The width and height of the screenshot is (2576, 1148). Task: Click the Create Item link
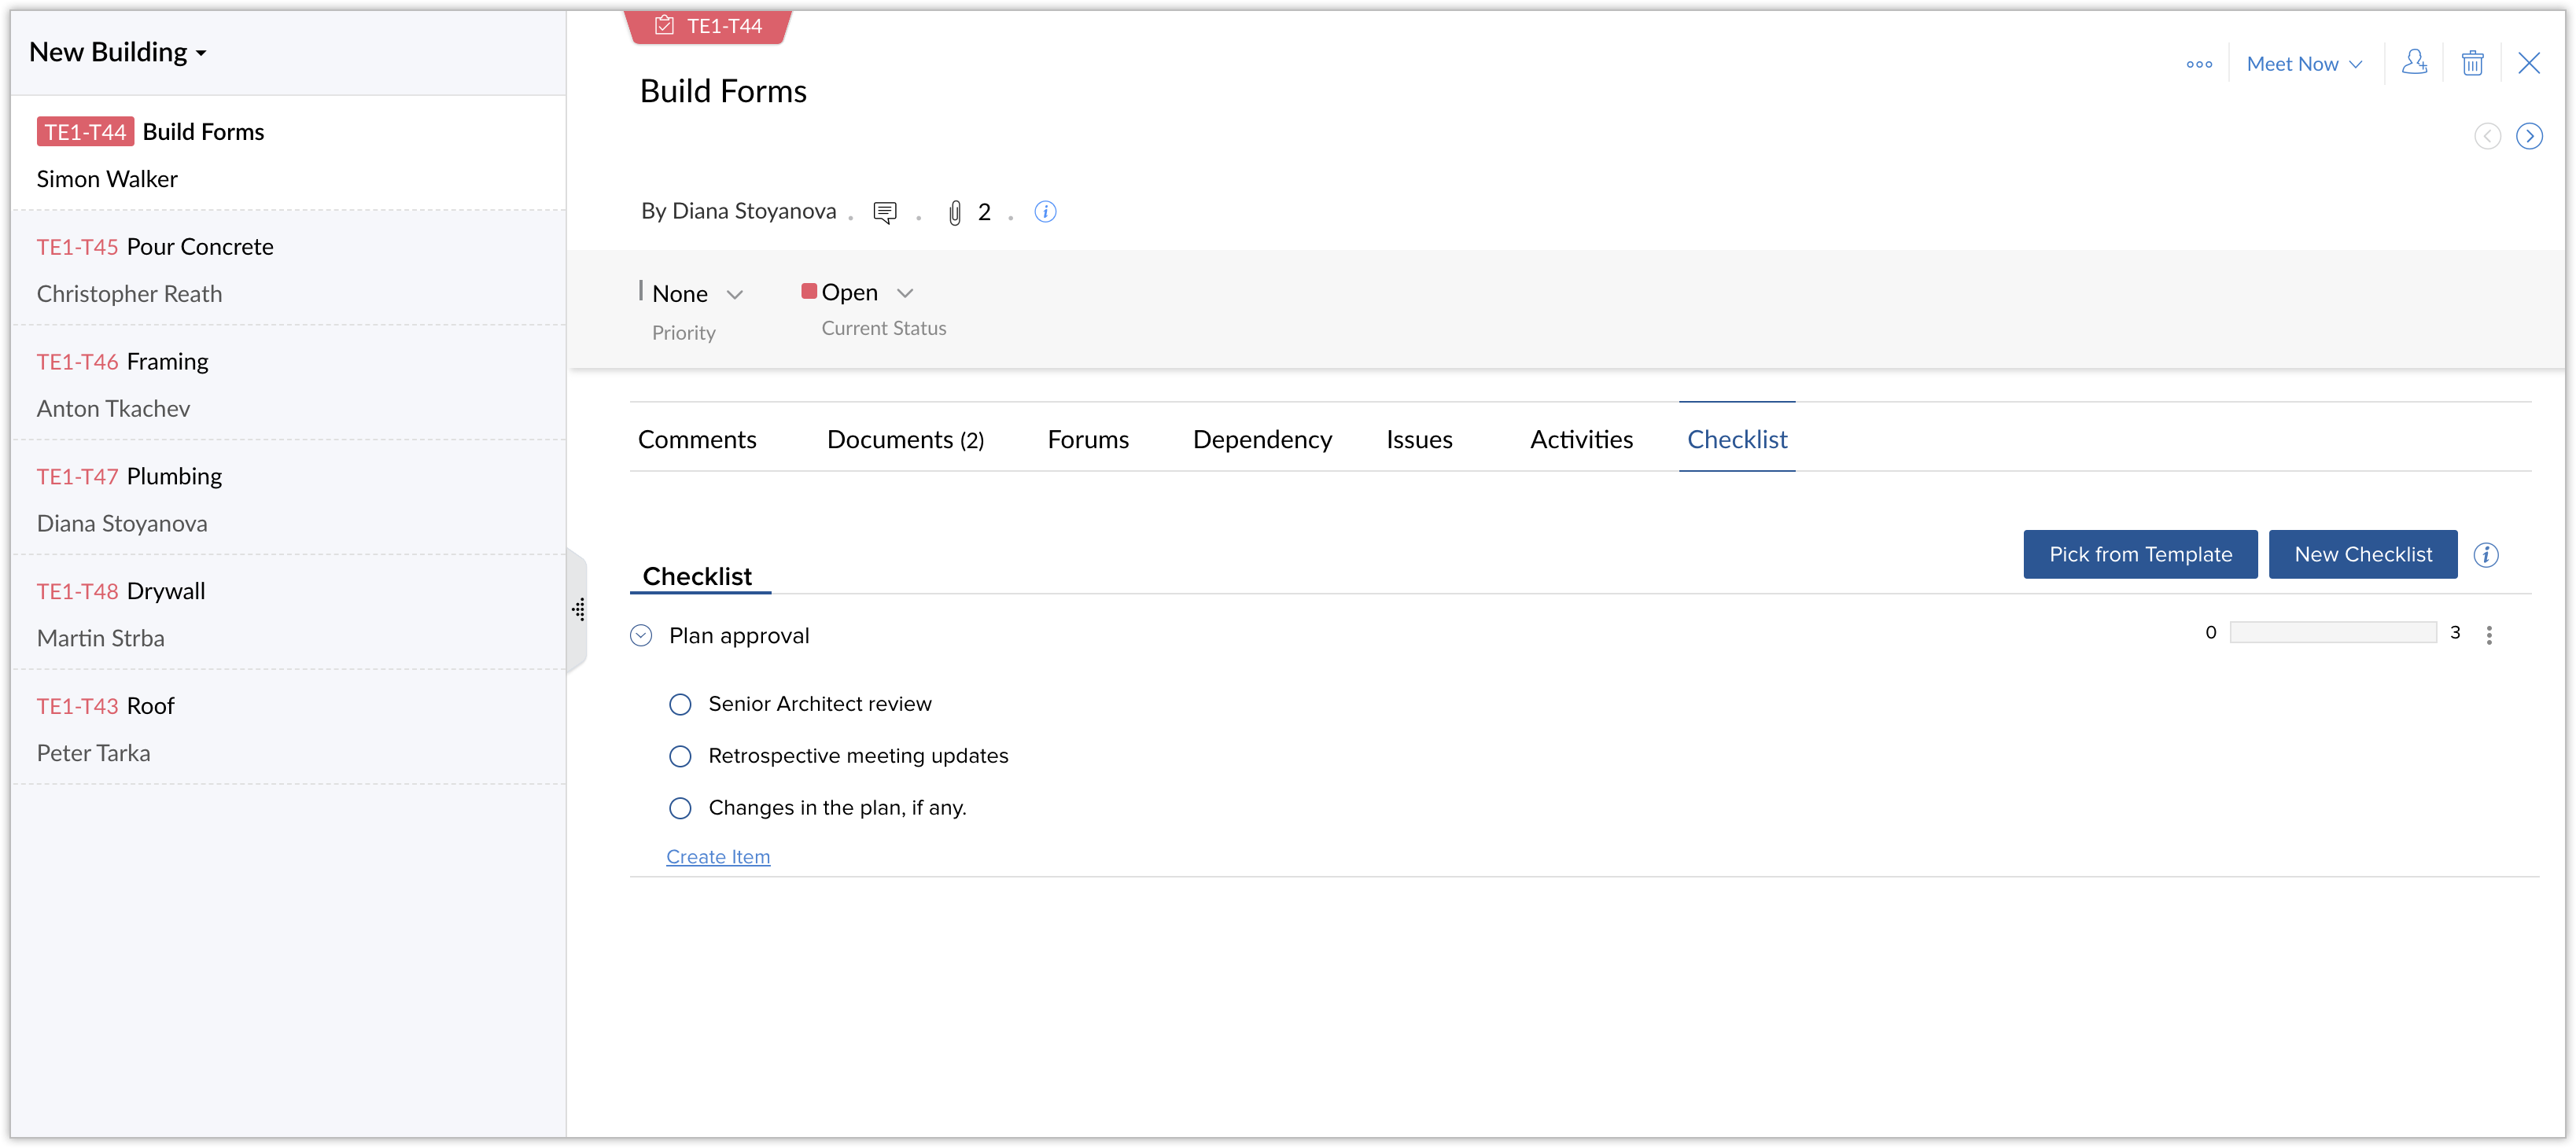(x=718, y=856)
